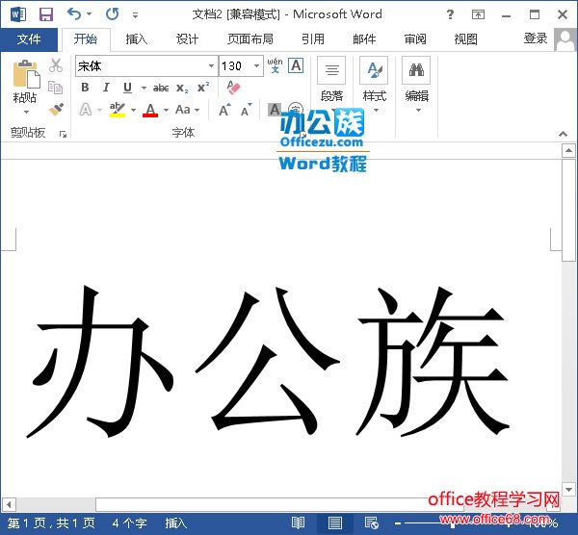Switch to the 插入 Insert tab
Image resolution: width=578 pixels, height=535 pixels.
[x=136, y=39]
